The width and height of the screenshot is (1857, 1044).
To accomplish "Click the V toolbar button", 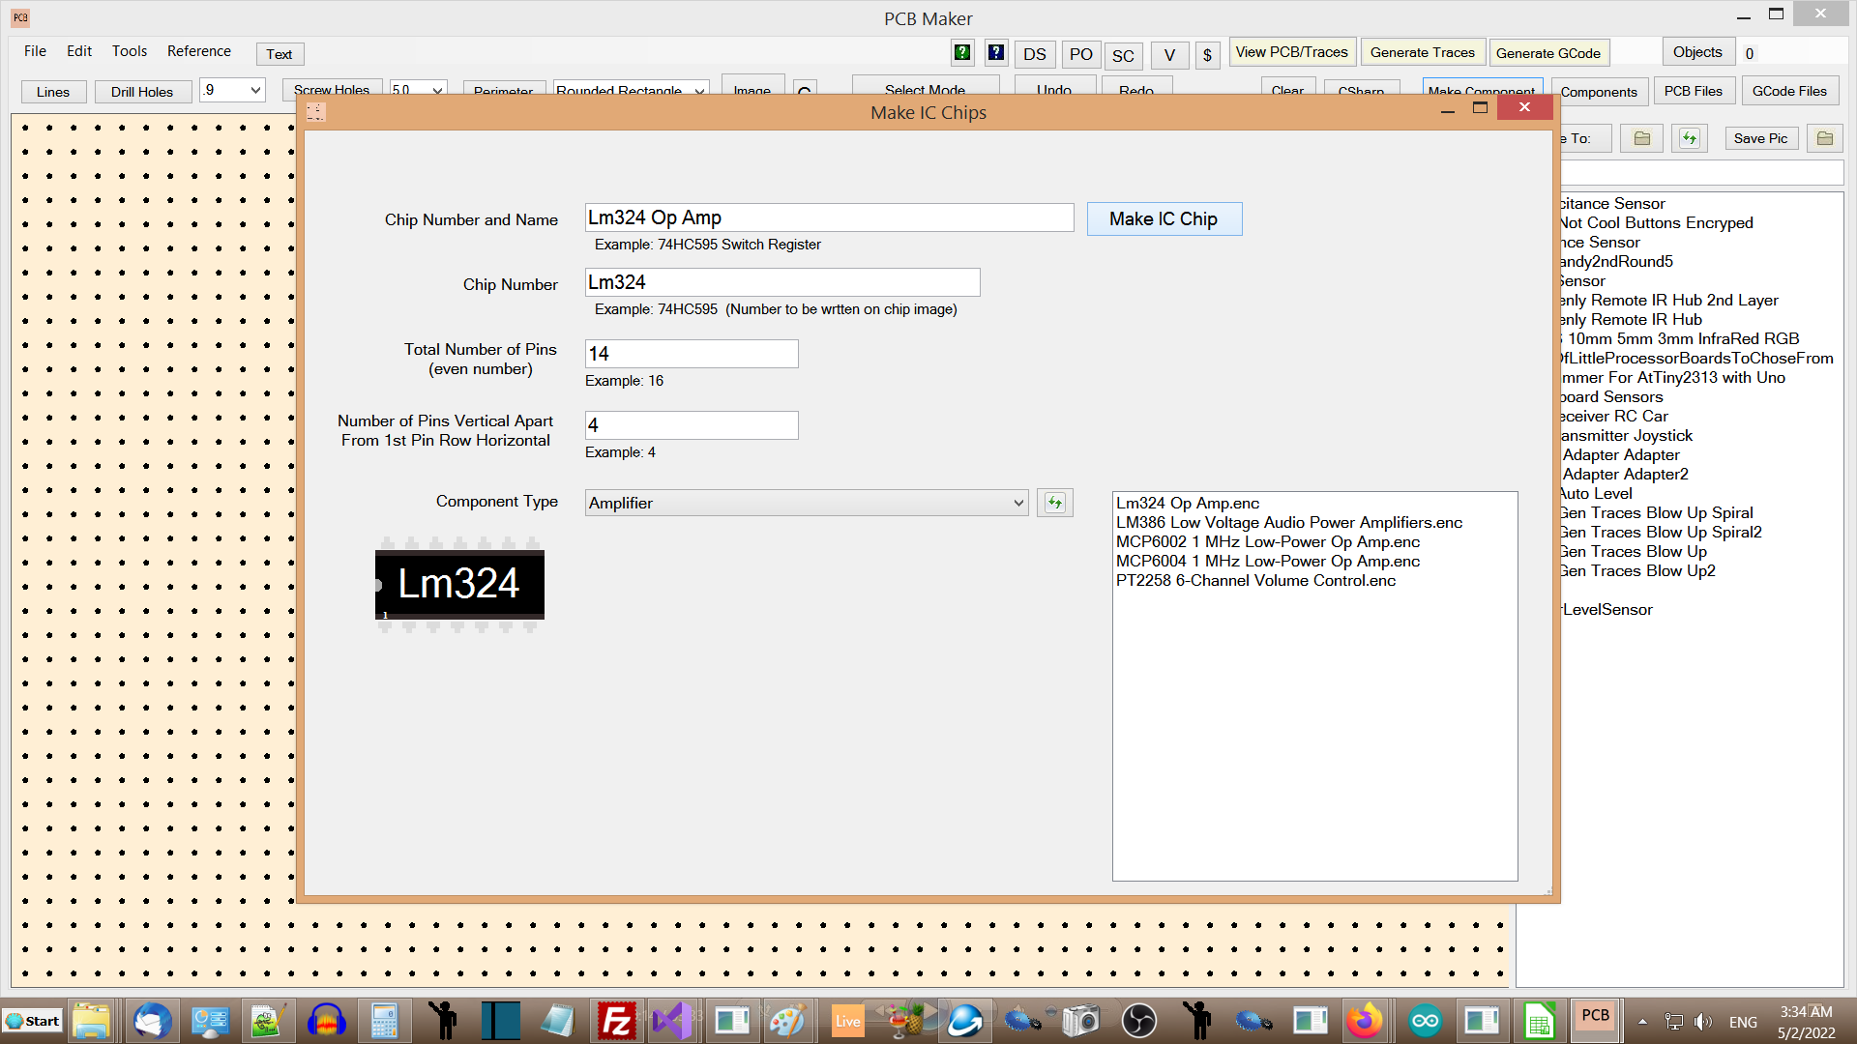I will tap(1169, 55).
